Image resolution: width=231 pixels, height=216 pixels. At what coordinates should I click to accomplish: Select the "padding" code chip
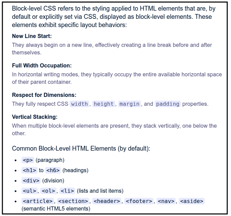pyautogui.click(x=167, y=104)
